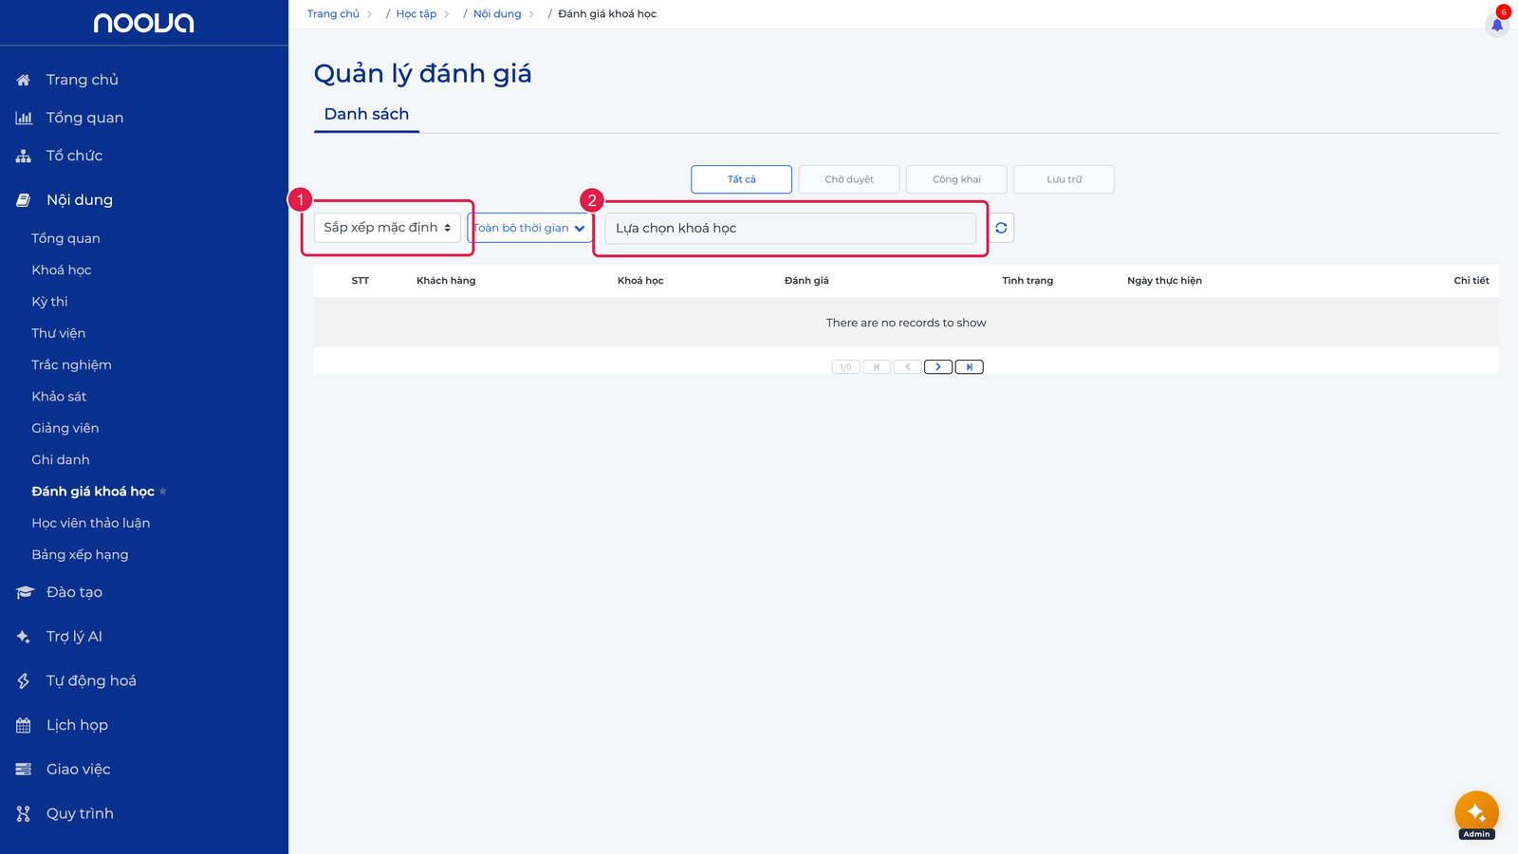Click the Tự động hoá lightning icon
This screenshot has width=1518, height=854.
click(24, 681)
